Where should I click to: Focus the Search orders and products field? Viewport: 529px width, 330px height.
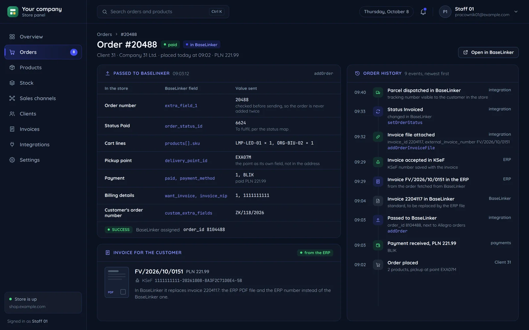pos(163,12)
